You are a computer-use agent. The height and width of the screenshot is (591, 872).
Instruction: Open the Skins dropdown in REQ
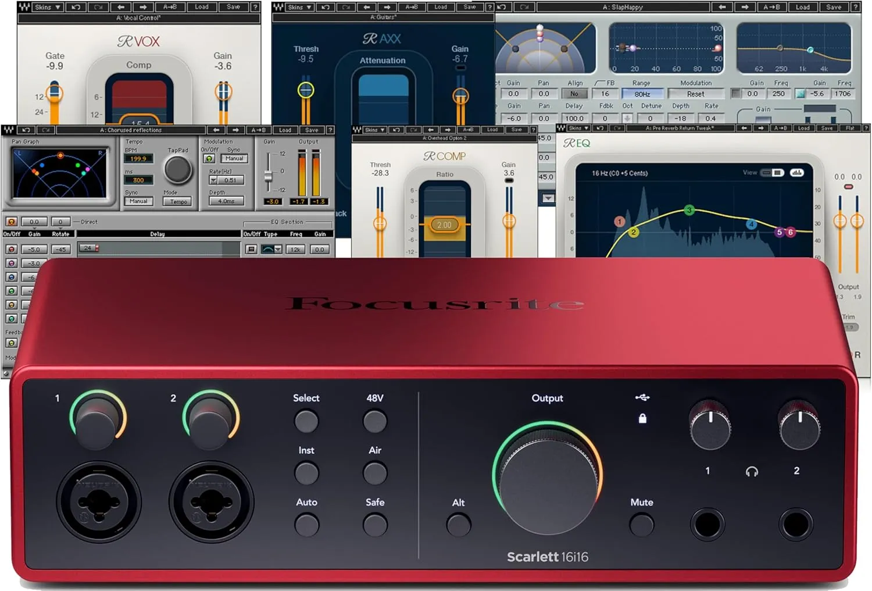[x=578, y=127]
